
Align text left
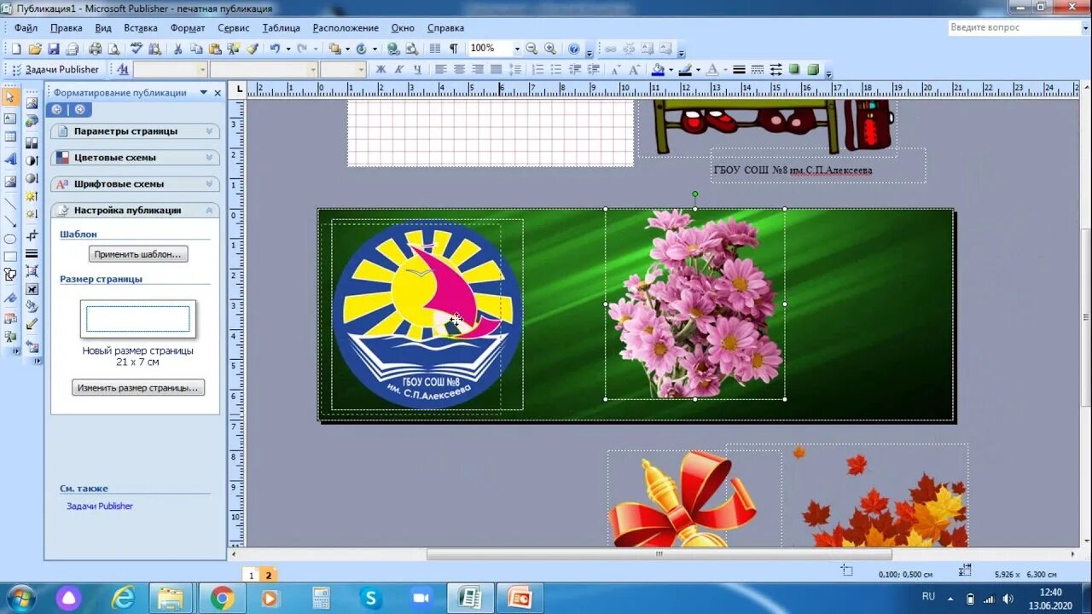pos(440,69)
